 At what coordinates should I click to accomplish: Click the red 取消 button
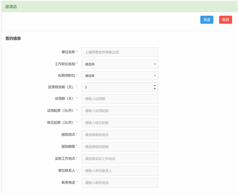(x=226, y=20)
